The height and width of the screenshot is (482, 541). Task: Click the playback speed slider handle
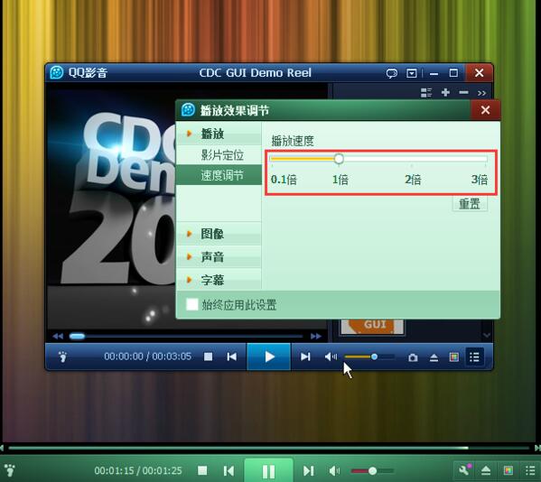(339, 159)
